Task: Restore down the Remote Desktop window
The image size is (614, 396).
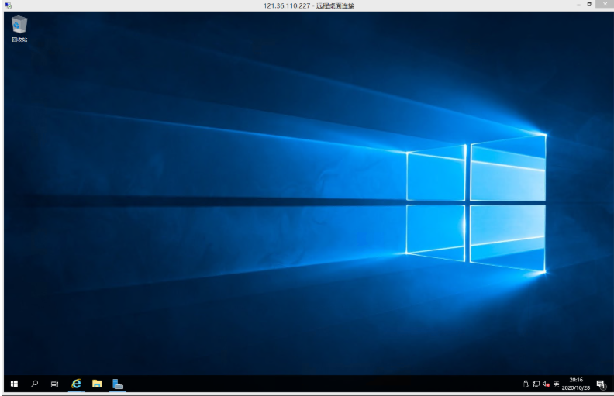Action: (x=589, y=5)
